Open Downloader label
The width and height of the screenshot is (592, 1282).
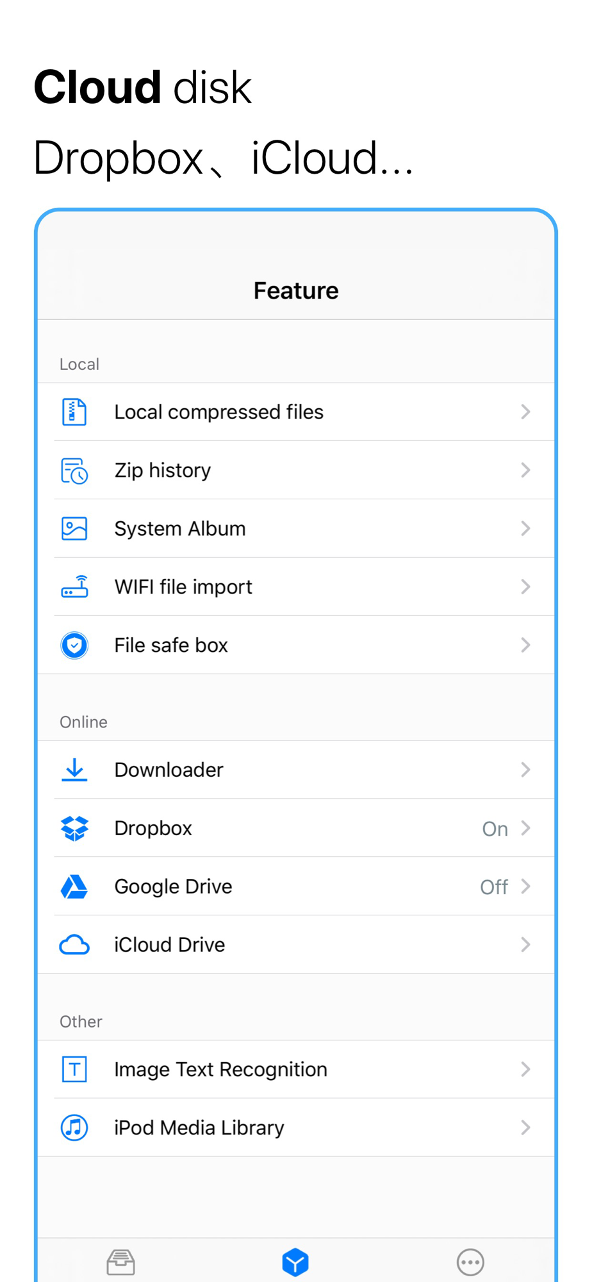point(169,770)
